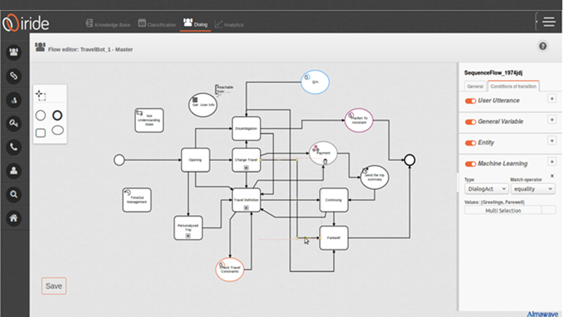Open the equality match operator dropdown
Image resolution: width=565 pixels, height=317 pixels.
[533, 189]
